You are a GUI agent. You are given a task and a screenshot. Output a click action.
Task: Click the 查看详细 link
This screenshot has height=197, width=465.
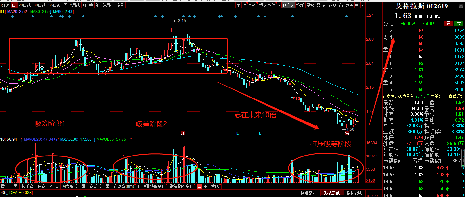(457, 96)
